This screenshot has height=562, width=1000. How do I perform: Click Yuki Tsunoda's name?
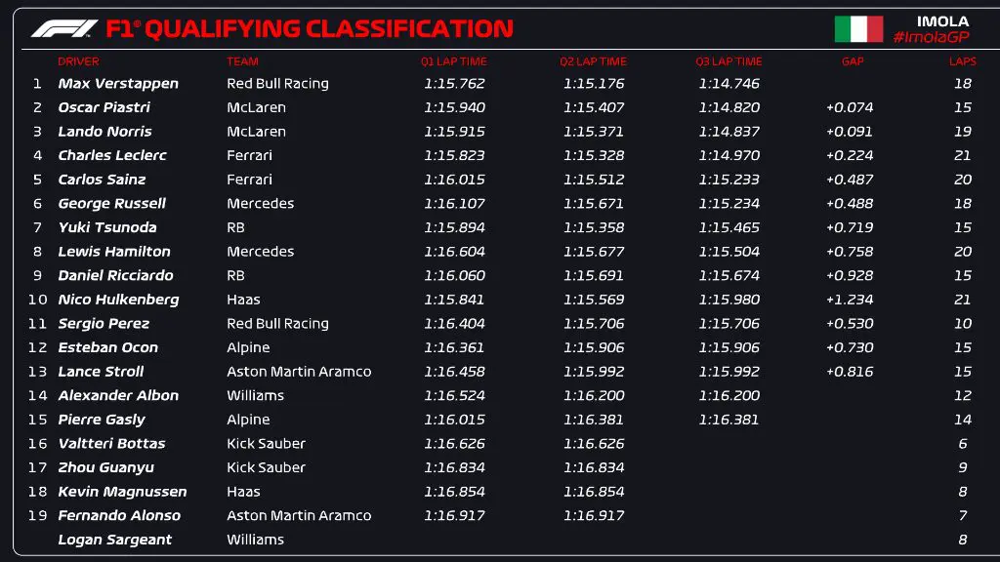pyautogui.click(x=107, y=227)
